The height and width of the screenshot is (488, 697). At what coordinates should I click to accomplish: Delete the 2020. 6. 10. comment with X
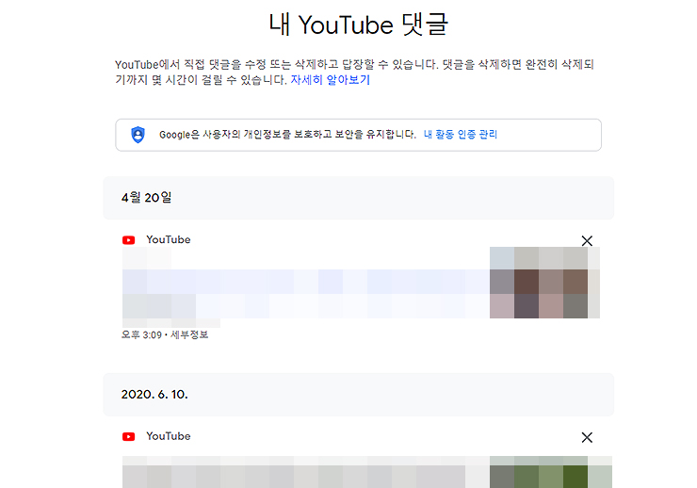(587, 437)
